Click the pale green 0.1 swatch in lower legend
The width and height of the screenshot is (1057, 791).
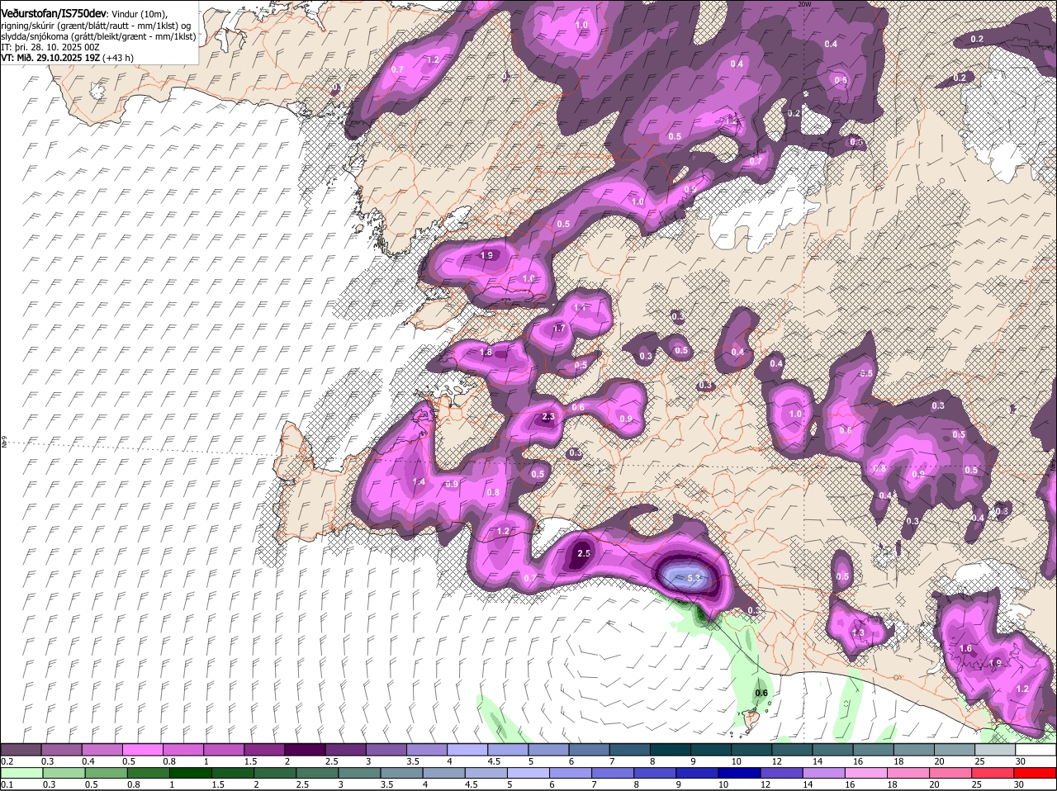(x=21, y=773)
